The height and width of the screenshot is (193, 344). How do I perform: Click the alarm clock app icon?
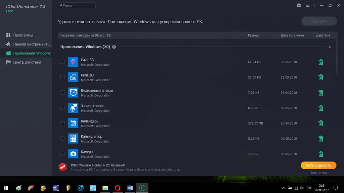pyautogui.click(x=73, y=93)
